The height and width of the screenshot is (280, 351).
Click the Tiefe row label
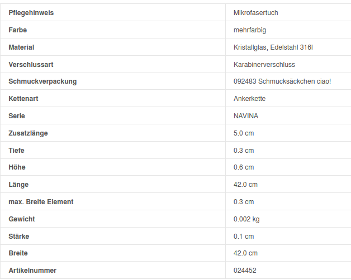point(17,151)
